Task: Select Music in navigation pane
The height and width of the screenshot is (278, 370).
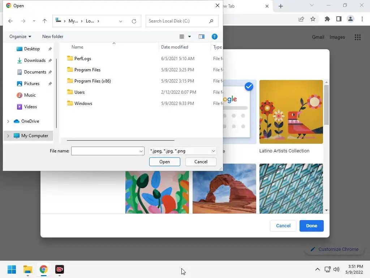Action: coord(30,95)
